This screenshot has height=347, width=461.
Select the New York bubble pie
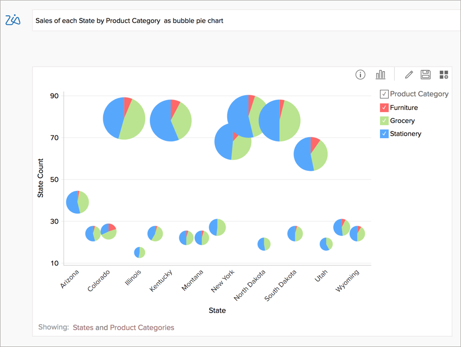pos(234,144)
